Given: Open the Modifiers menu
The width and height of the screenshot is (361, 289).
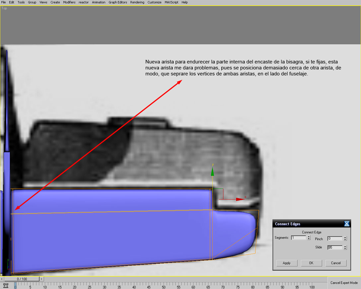Looking at the screenshot, I should (x=69, y=2).
